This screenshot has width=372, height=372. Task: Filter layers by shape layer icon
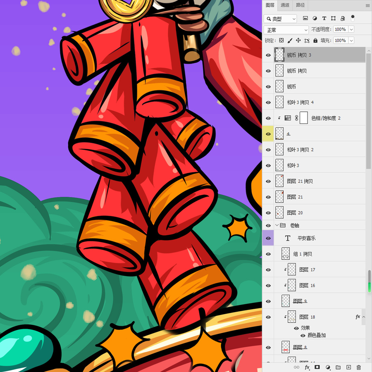[333, 18]
